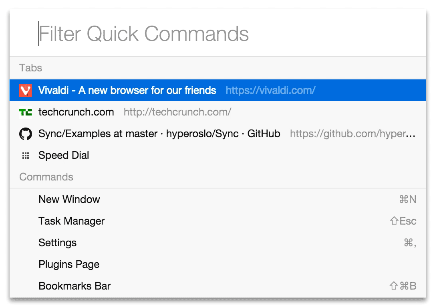
Task: Click the http://techcrunch.com/ URL text
Action: click(177, 112)
